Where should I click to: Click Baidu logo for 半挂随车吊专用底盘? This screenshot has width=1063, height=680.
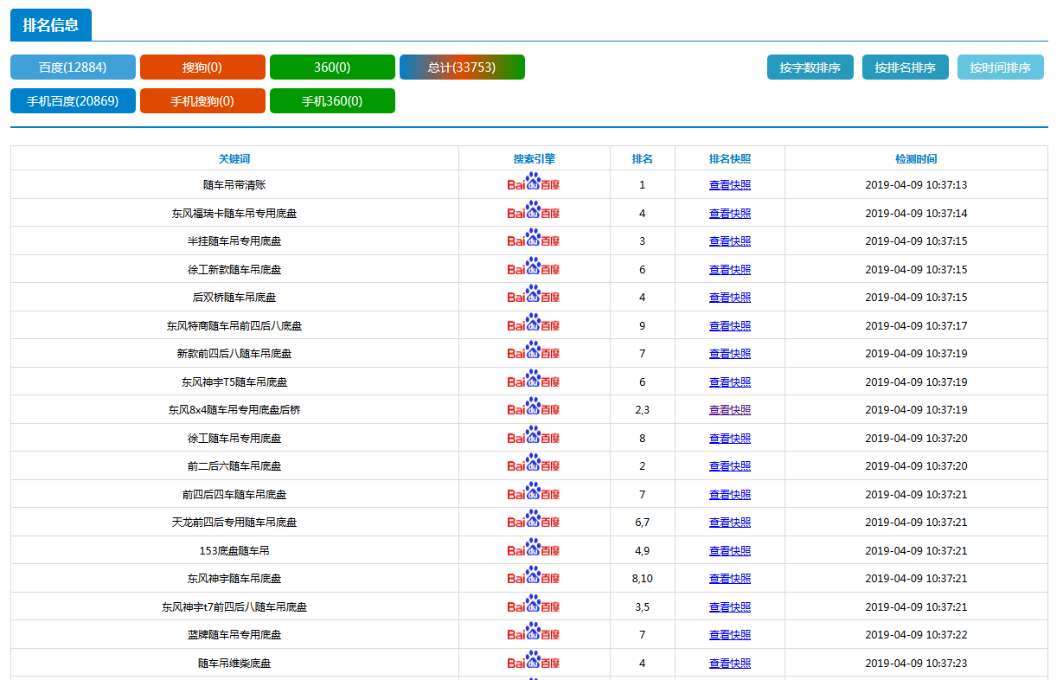[x=533, y=241]
